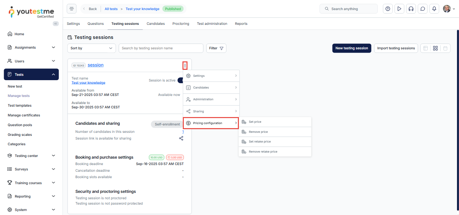Open the notifications bell icon
The height and width of the screenshot is (215, 459).
[434, 9]
